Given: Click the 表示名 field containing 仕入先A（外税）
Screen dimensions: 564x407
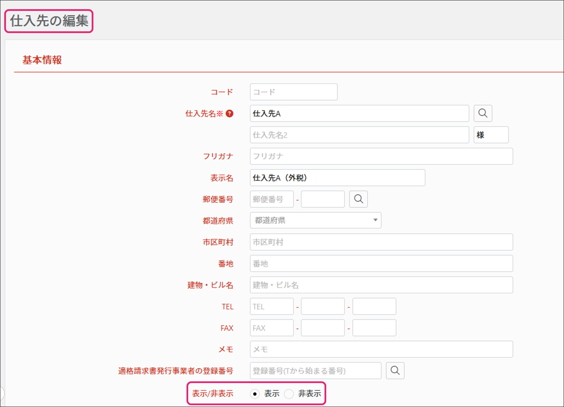Looking at the screenshot, I should (337, 178).
